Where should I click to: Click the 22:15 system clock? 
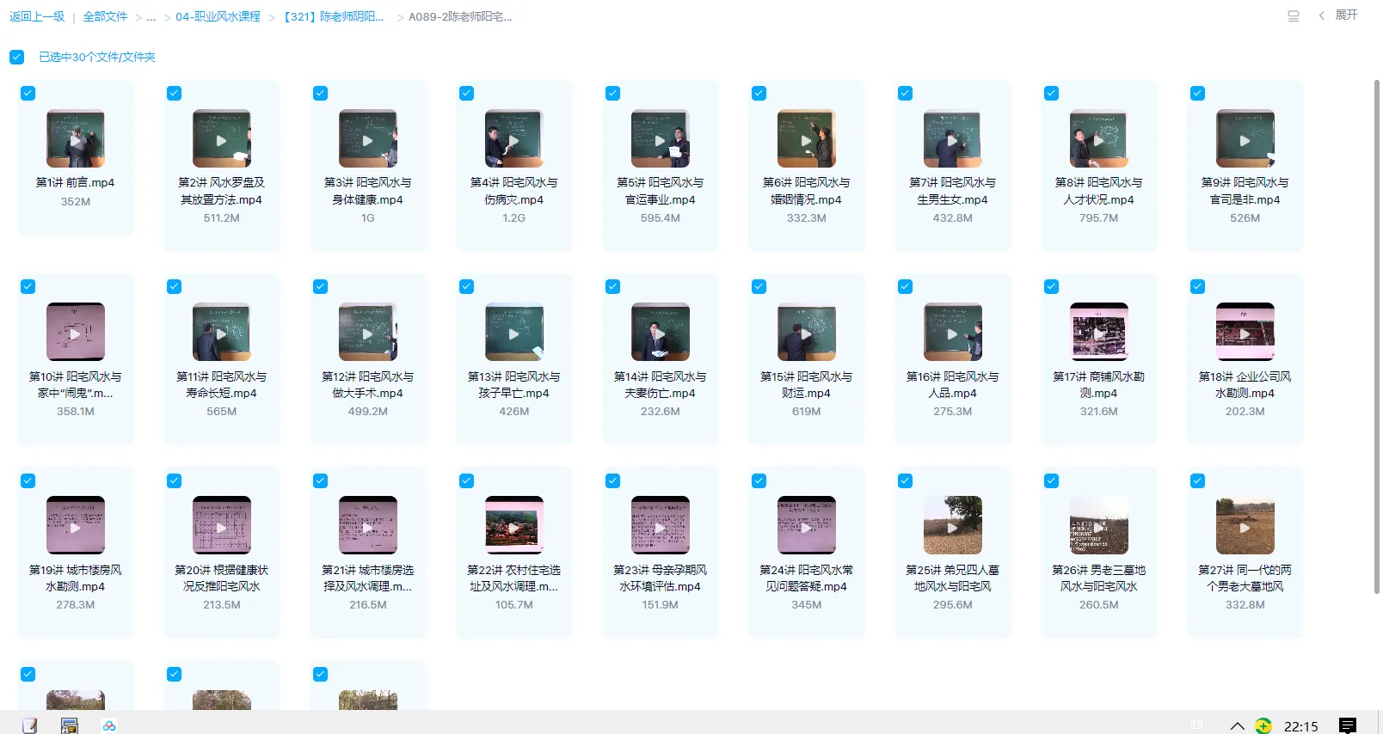point(1301,726)
